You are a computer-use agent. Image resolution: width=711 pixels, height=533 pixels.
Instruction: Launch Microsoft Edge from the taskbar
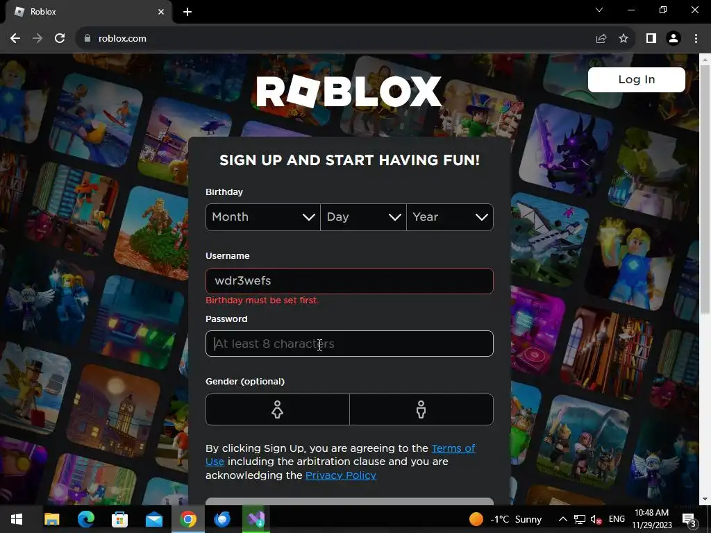[85, 519]
